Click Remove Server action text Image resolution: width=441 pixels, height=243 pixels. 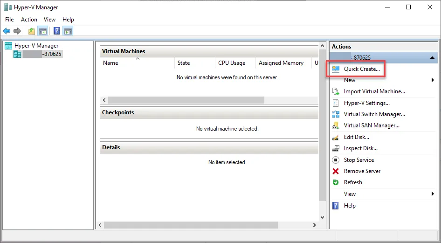[362, 171]
